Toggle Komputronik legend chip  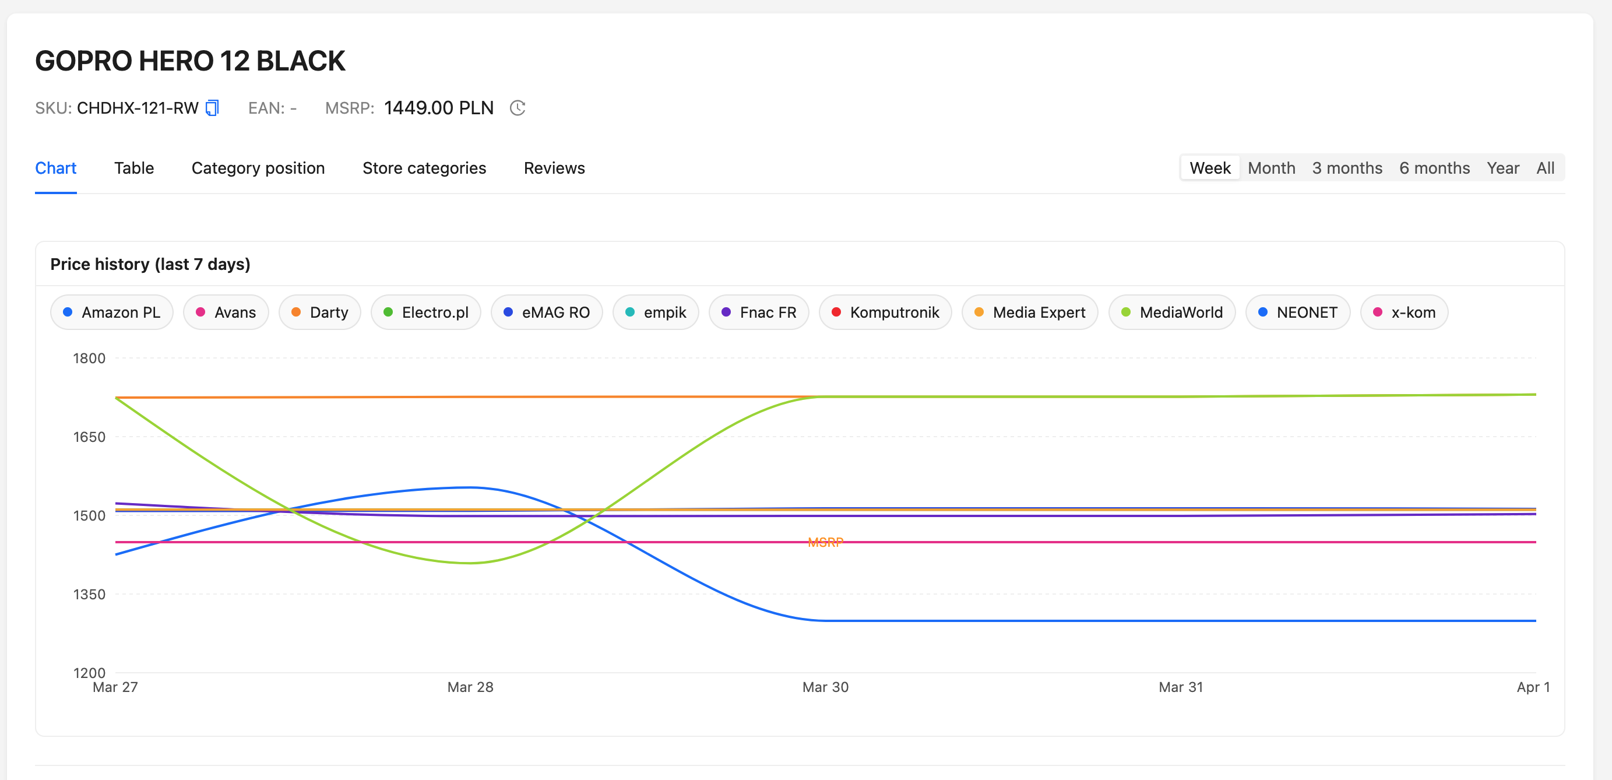click(885, 312)
